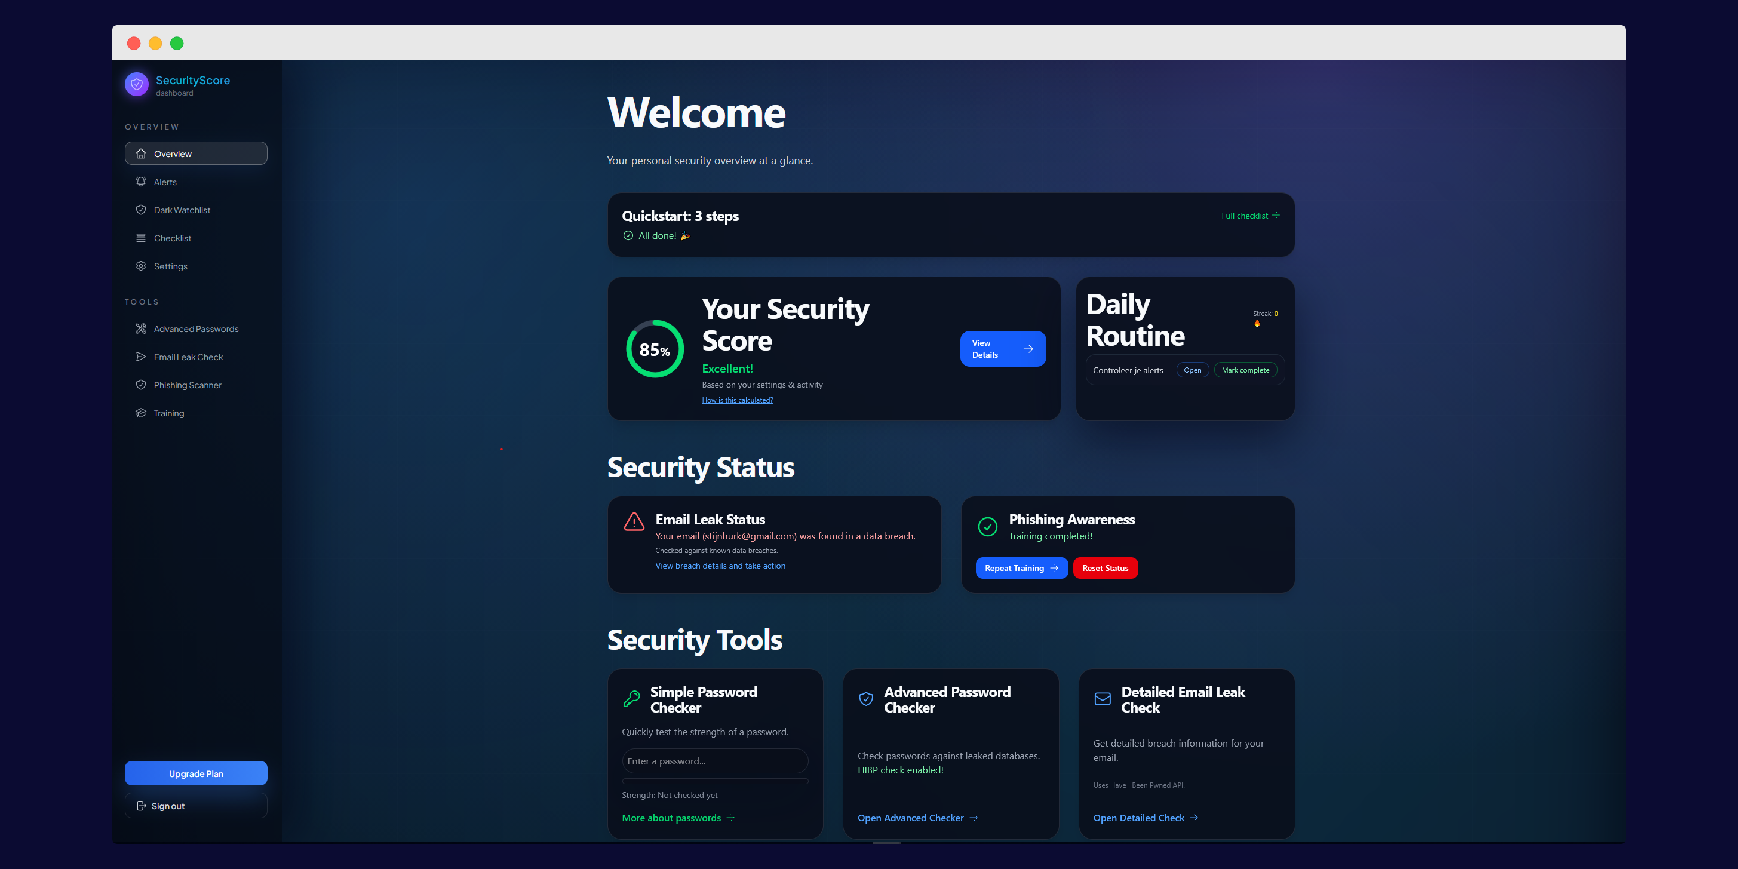Select the Email Leak Check send icon
1738x869 pixels.
point(141,356)
